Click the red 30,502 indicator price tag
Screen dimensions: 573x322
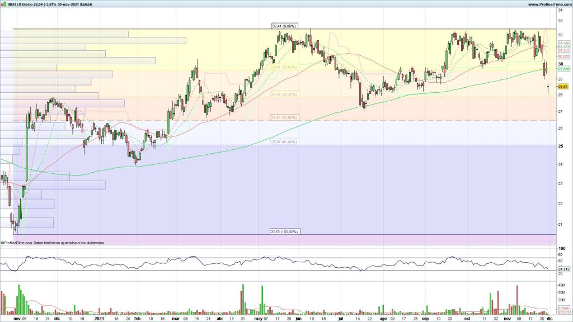click(x=562, y=56)
